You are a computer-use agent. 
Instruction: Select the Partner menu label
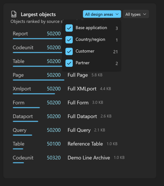(82, 63)
